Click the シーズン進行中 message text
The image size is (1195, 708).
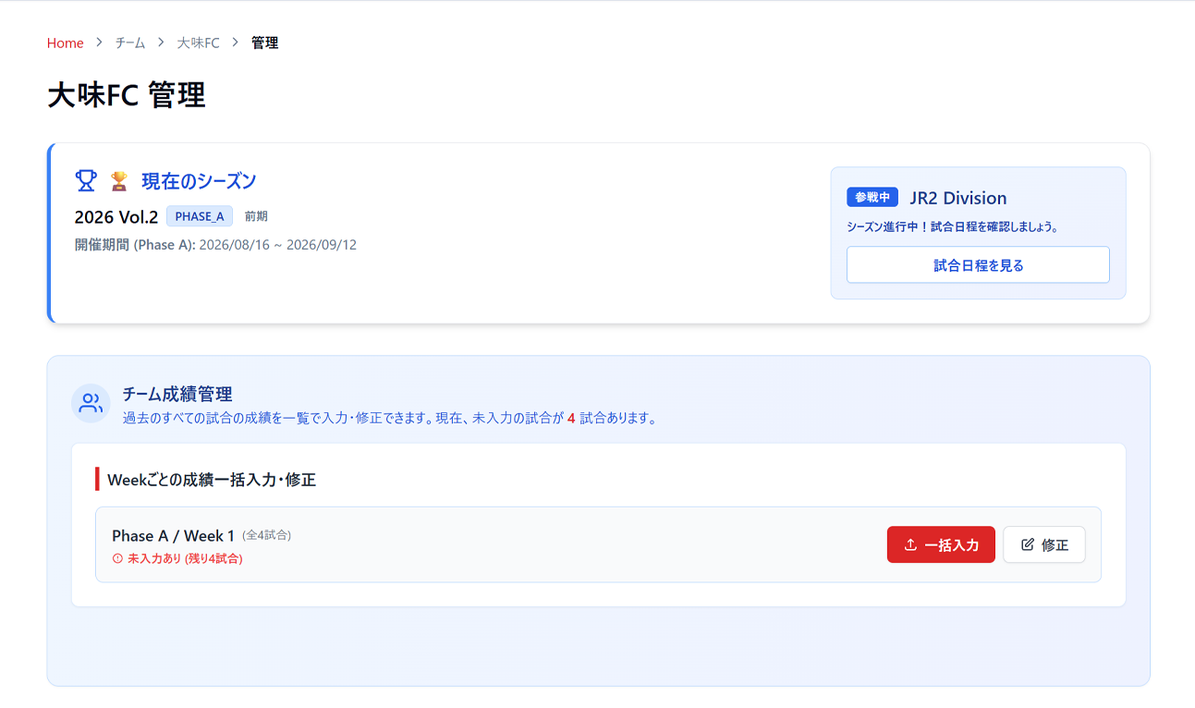coord(952,226)
